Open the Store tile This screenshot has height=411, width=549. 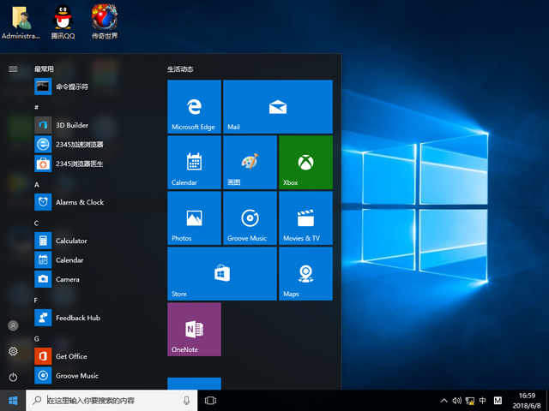coord(221,274)
